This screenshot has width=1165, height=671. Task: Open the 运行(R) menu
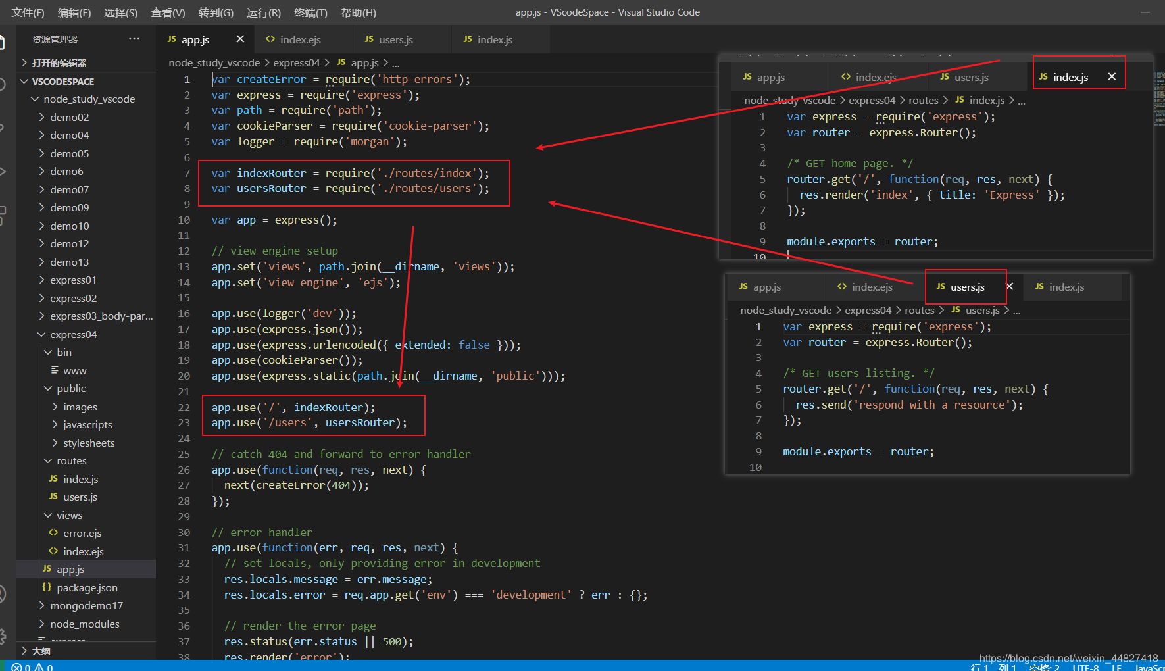point(264,12)
